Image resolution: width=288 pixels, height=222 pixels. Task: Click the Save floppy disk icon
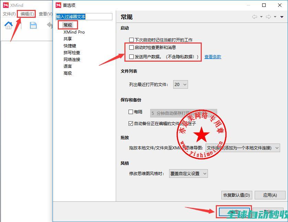point(33,25)
